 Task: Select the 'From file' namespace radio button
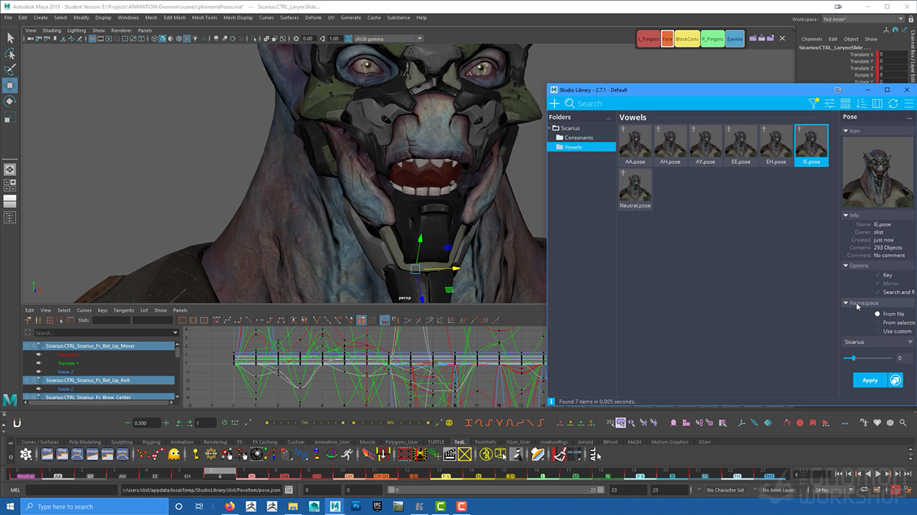pos(877,314)
